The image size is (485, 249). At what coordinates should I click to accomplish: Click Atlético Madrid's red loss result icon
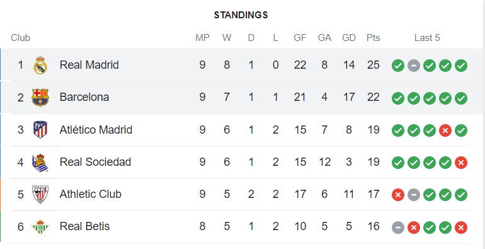tap(445, 130)
